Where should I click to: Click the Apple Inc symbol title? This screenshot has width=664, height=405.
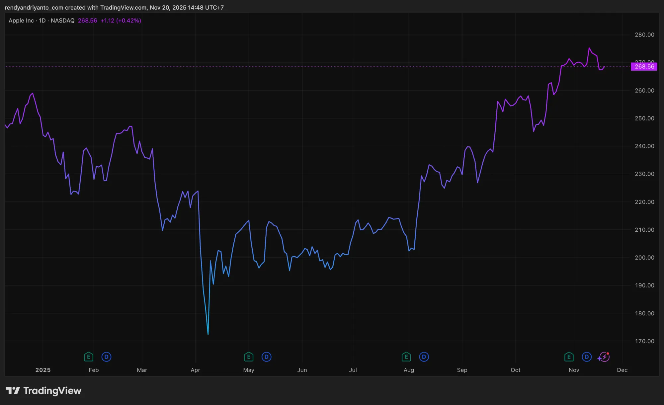21,21
